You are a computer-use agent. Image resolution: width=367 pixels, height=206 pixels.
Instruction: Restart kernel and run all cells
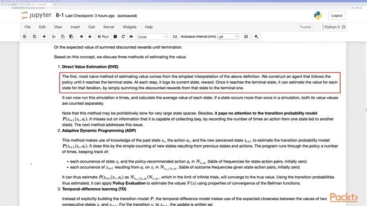131,37
